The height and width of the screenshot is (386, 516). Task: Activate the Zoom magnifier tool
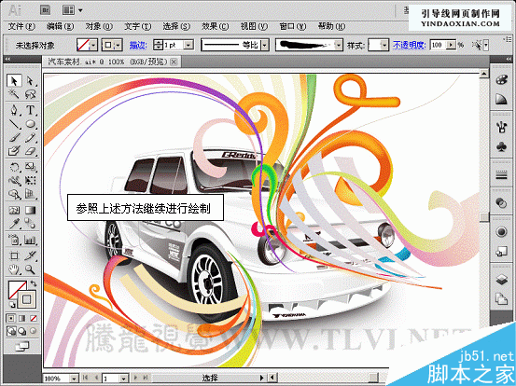[x=30, y=269]
